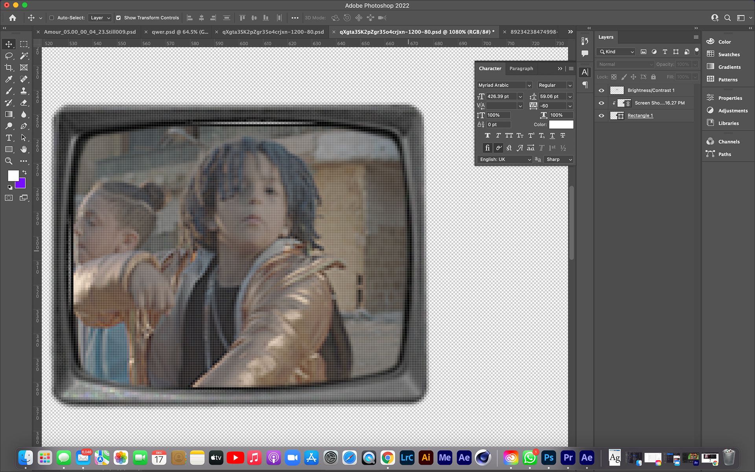
Task: Click white text Color swatch
Action: pos(561,125)
